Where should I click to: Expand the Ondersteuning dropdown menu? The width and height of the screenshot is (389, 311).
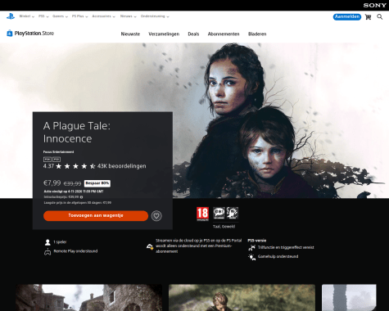155,16
